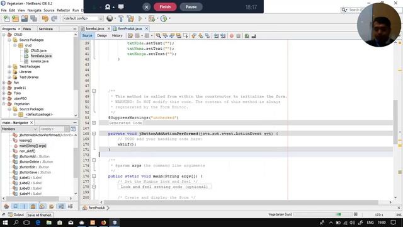Click the New File toolbar icon
Image resolution: width=403 pixels, height=227 pixels.
[x=7, y=18]
